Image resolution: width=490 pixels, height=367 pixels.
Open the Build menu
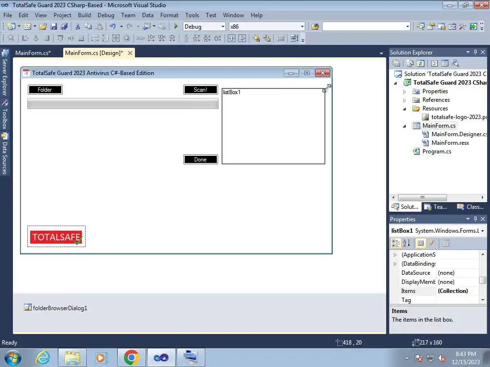point(84,15)
